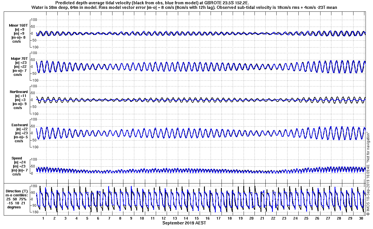Click '|o| =11' in the Northward panel
Screen dimensions: 373x229
pos(20,96)
